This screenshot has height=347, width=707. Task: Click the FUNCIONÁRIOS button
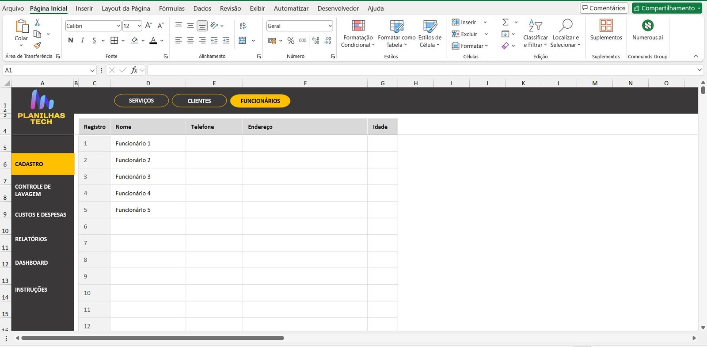tap(260, 101)
